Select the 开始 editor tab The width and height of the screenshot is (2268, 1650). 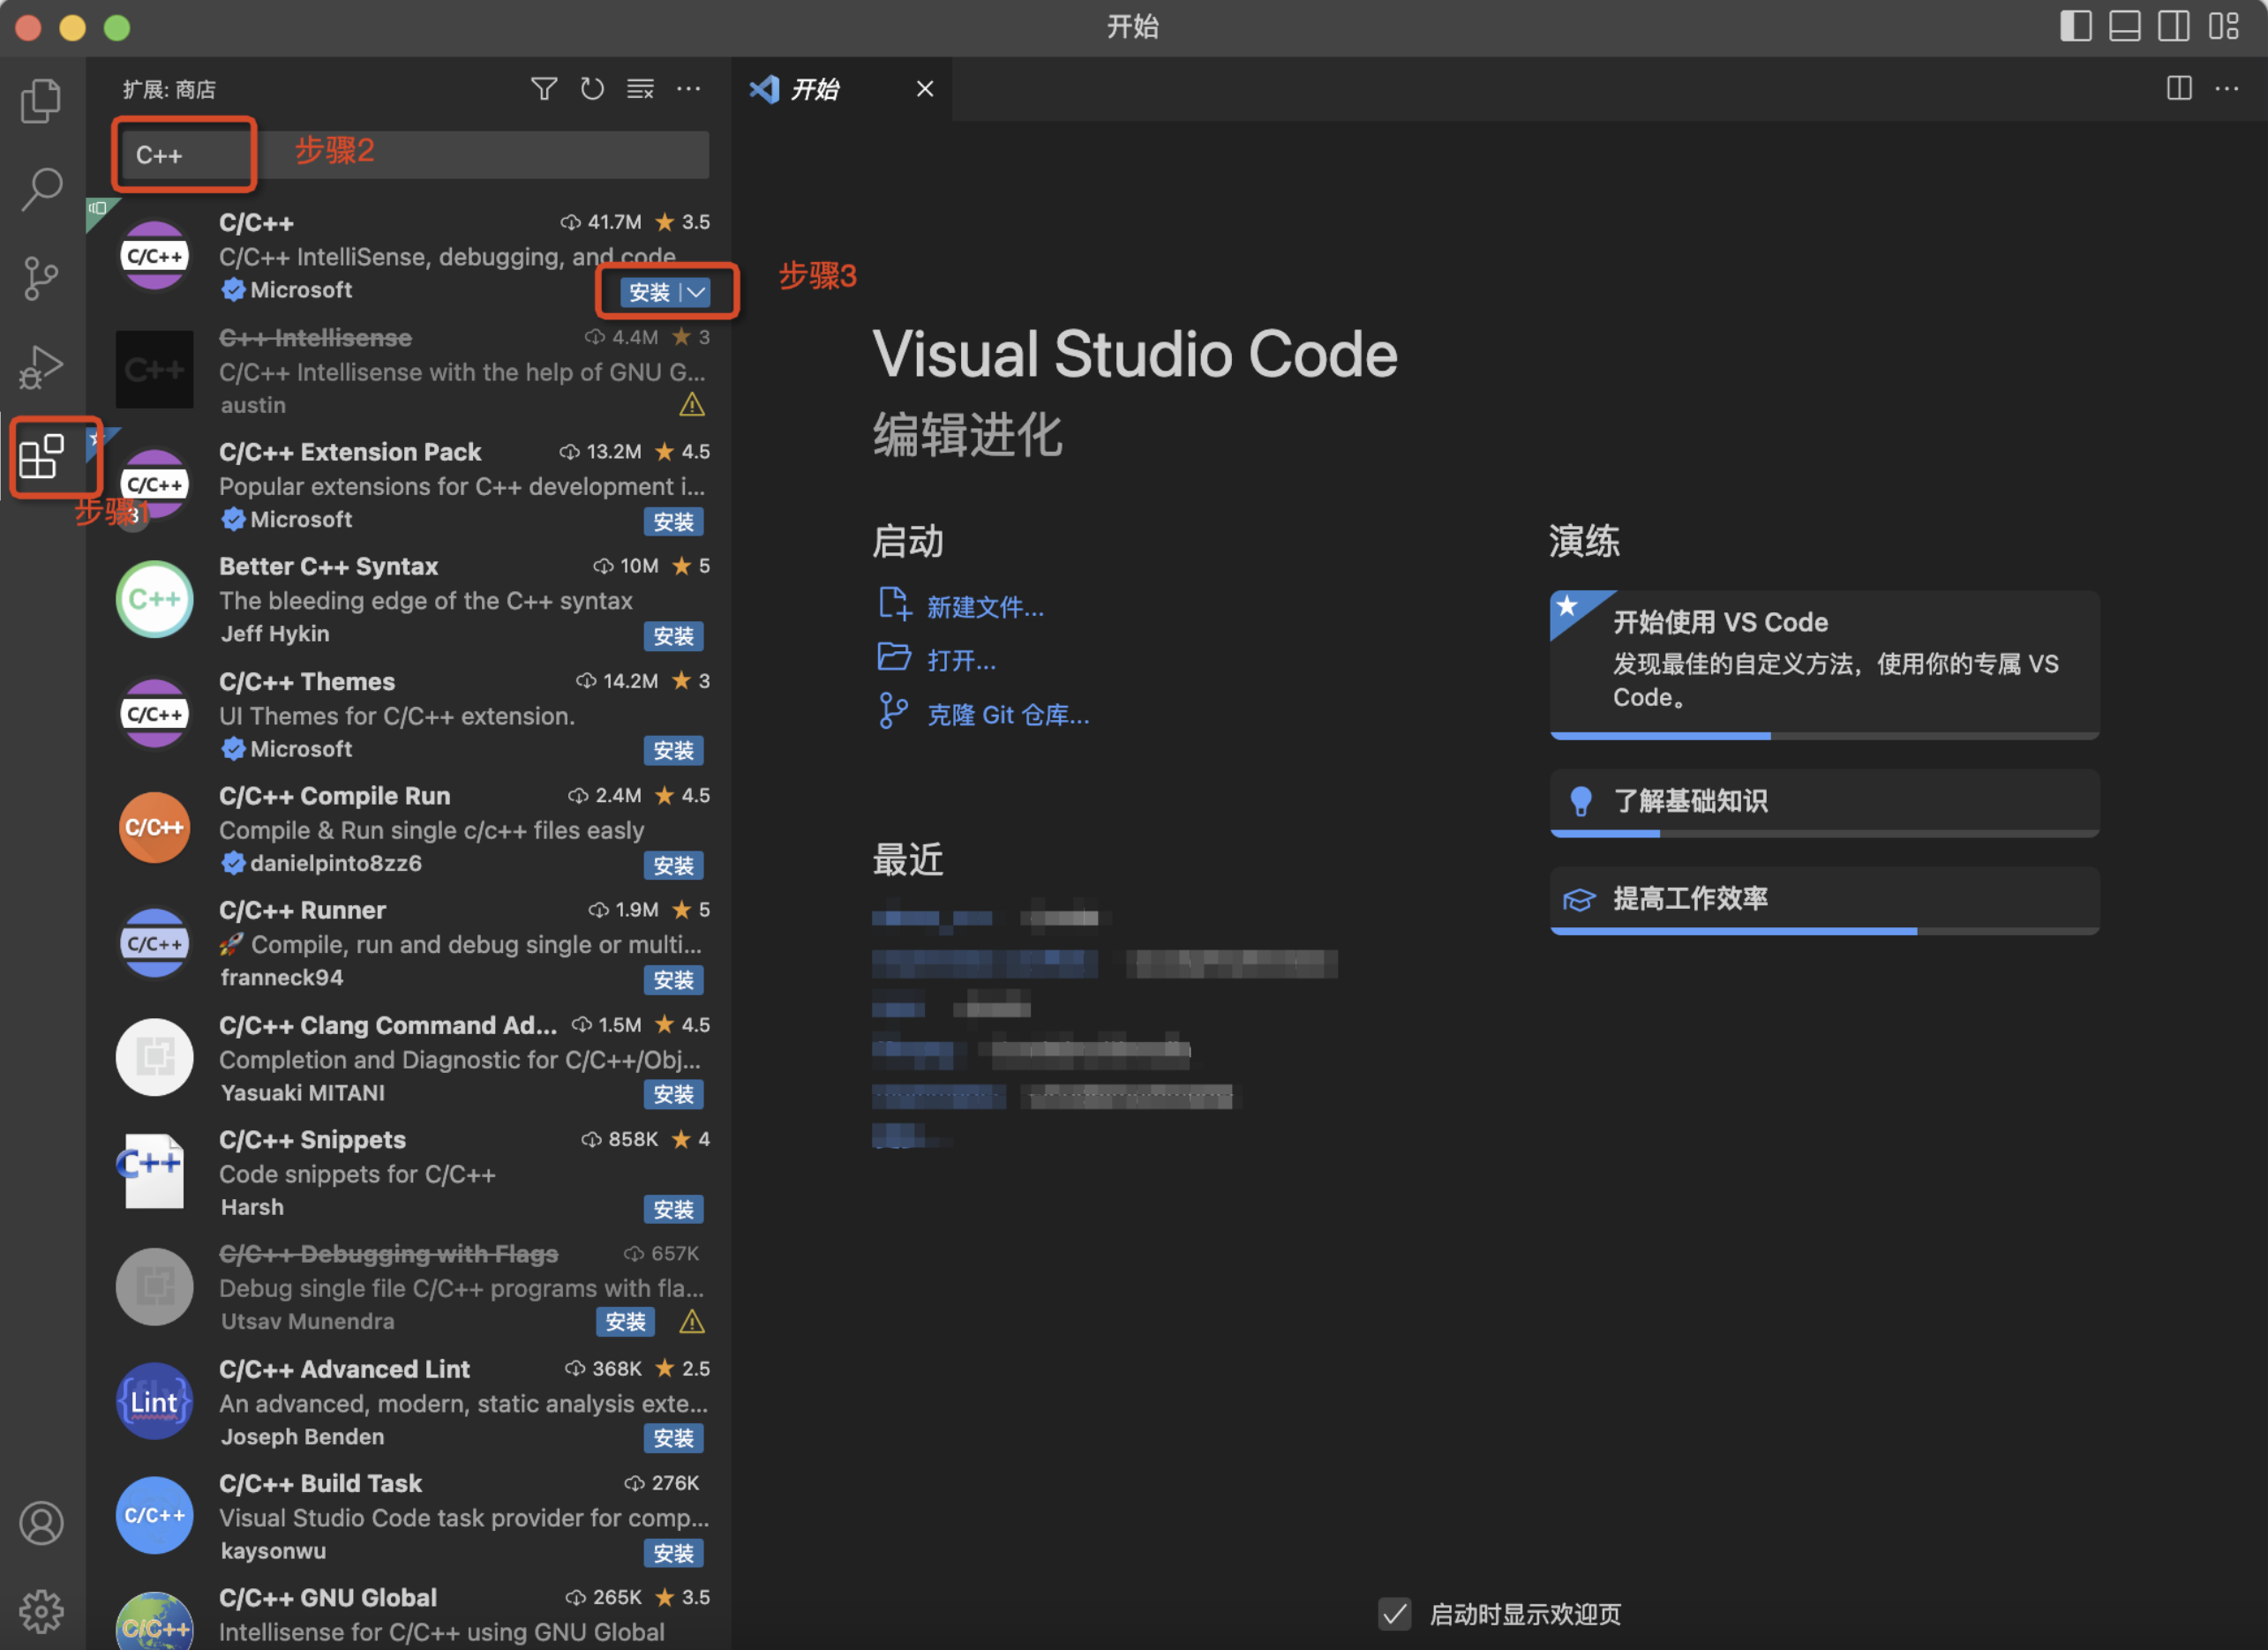[x=841, y=89]
